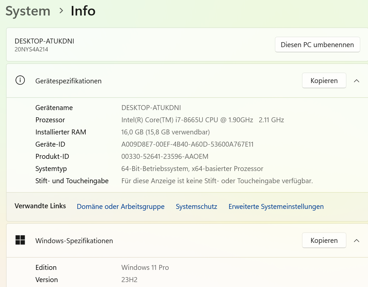Click the Prozessor label
The image size is (368, 287).
(x=50, y=120)
